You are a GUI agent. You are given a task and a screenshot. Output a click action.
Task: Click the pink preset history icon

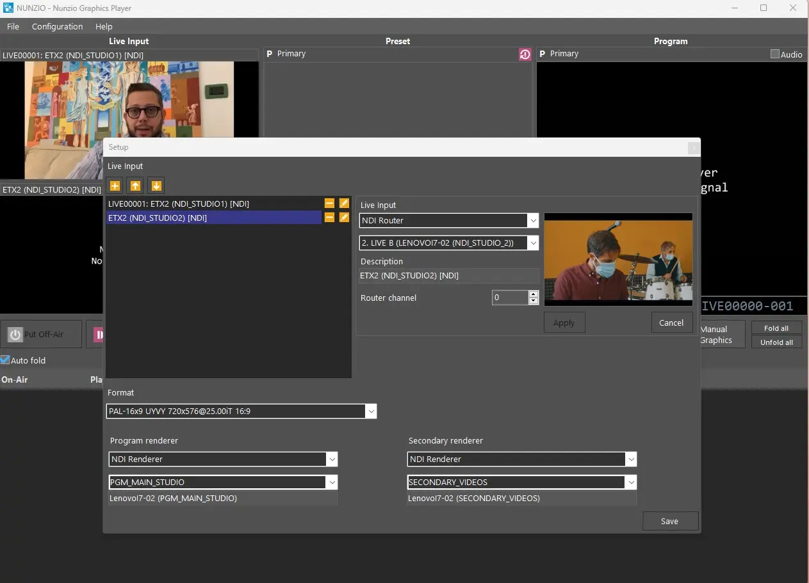525,54
